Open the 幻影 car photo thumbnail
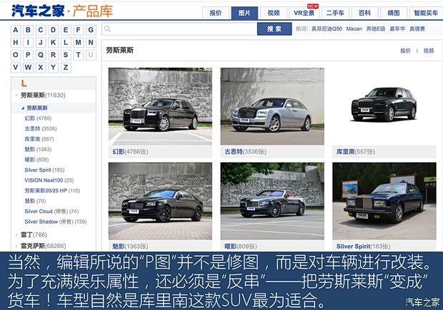 (160, 106)
